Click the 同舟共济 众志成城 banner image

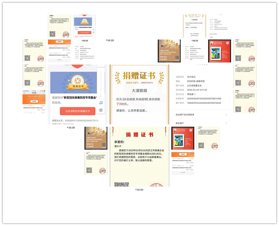click(169, 51)
